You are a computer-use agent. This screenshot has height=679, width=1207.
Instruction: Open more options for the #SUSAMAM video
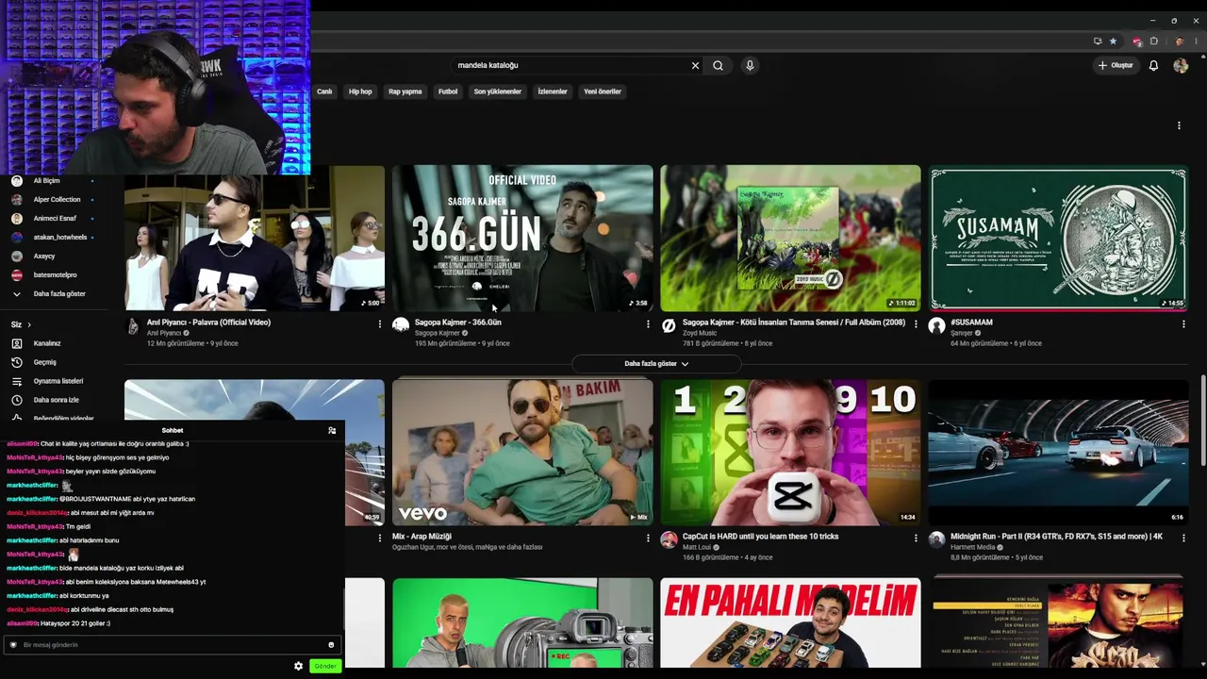pos(1183,323)
